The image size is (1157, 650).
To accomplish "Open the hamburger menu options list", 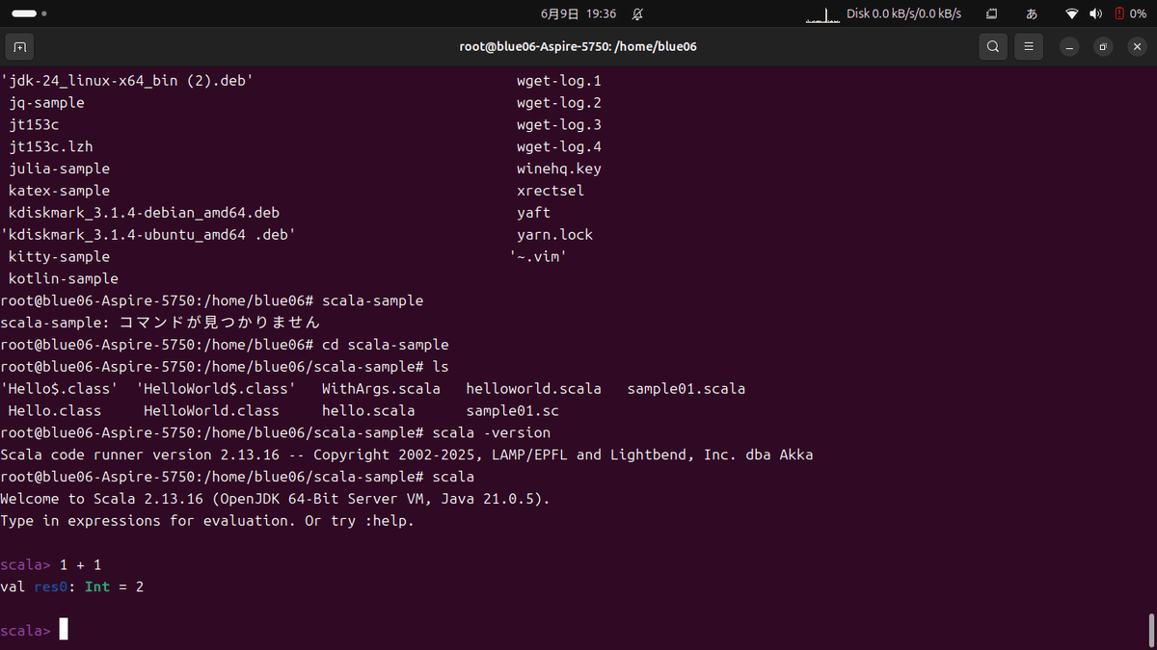I will pos(1028,46).
